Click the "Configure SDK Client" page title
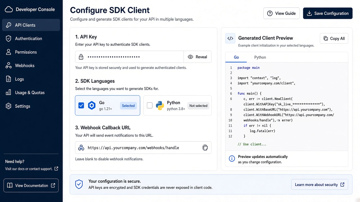This screenshot has height=202, width=360. tap(110, 10)
